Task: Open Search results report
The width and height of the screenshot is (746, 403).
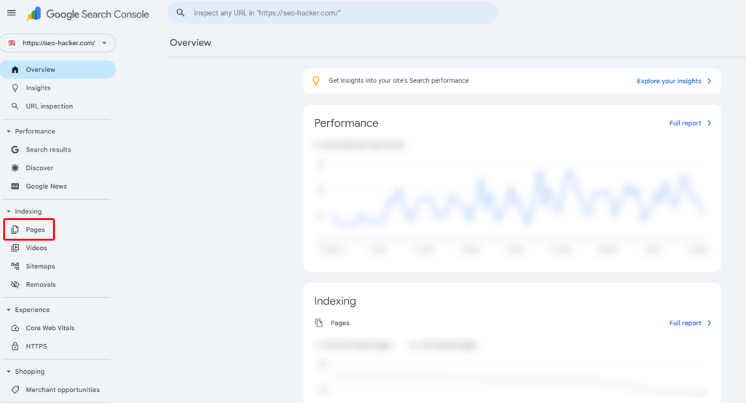Action: click(49, 149)
